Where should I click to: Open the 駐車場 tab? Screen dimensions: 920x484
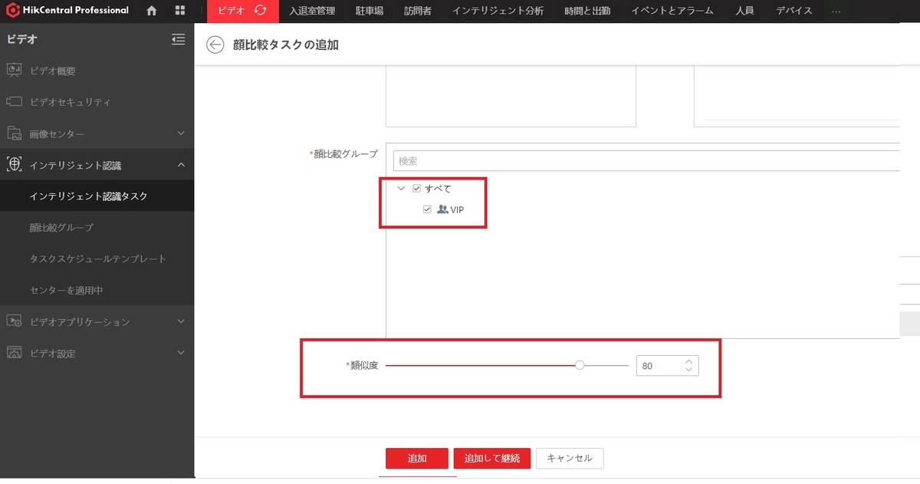pos(370,11)
